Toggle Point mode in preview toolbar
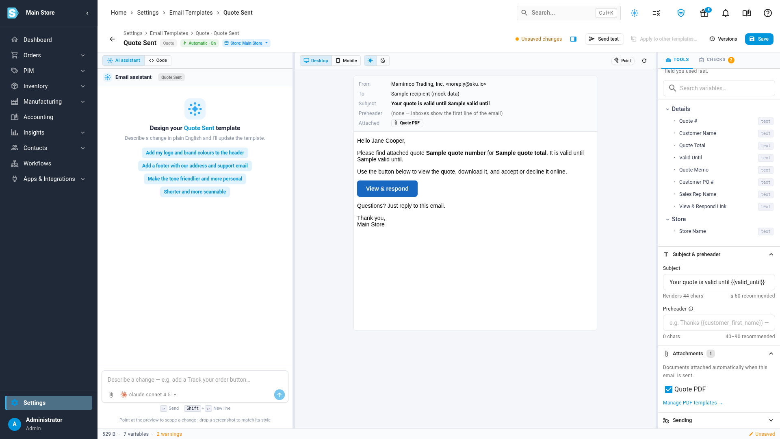This screenshot has height=439, width=780. click(623, 61)
